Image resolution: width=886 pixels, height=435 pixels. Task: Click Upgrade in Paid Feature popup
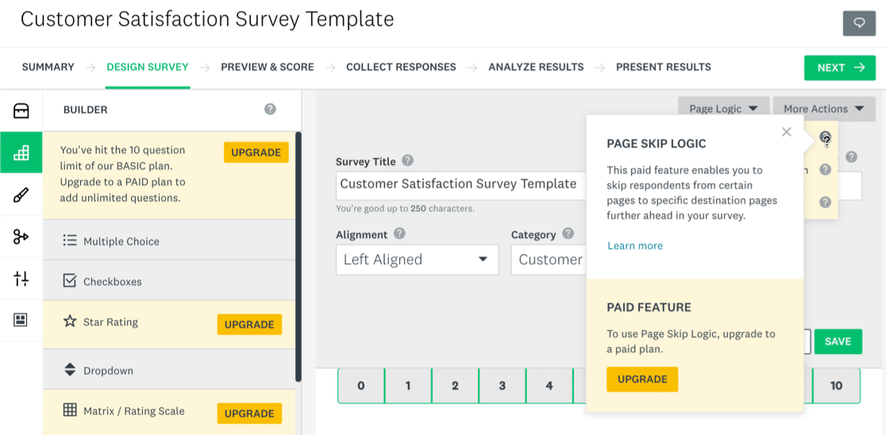click(x=642, y=379)
